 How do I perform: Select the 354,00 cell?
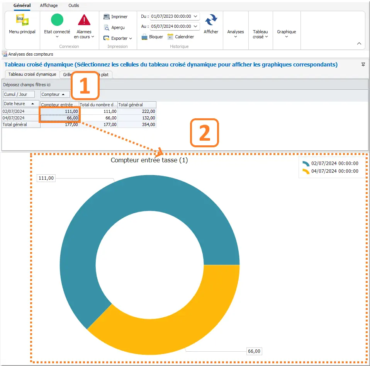(137, 124)
